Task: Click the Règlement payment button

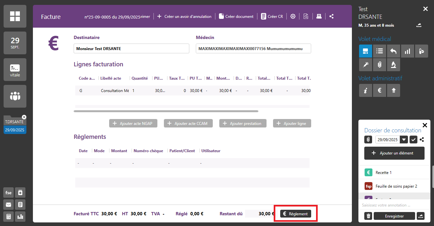Action: pos(296,214)
